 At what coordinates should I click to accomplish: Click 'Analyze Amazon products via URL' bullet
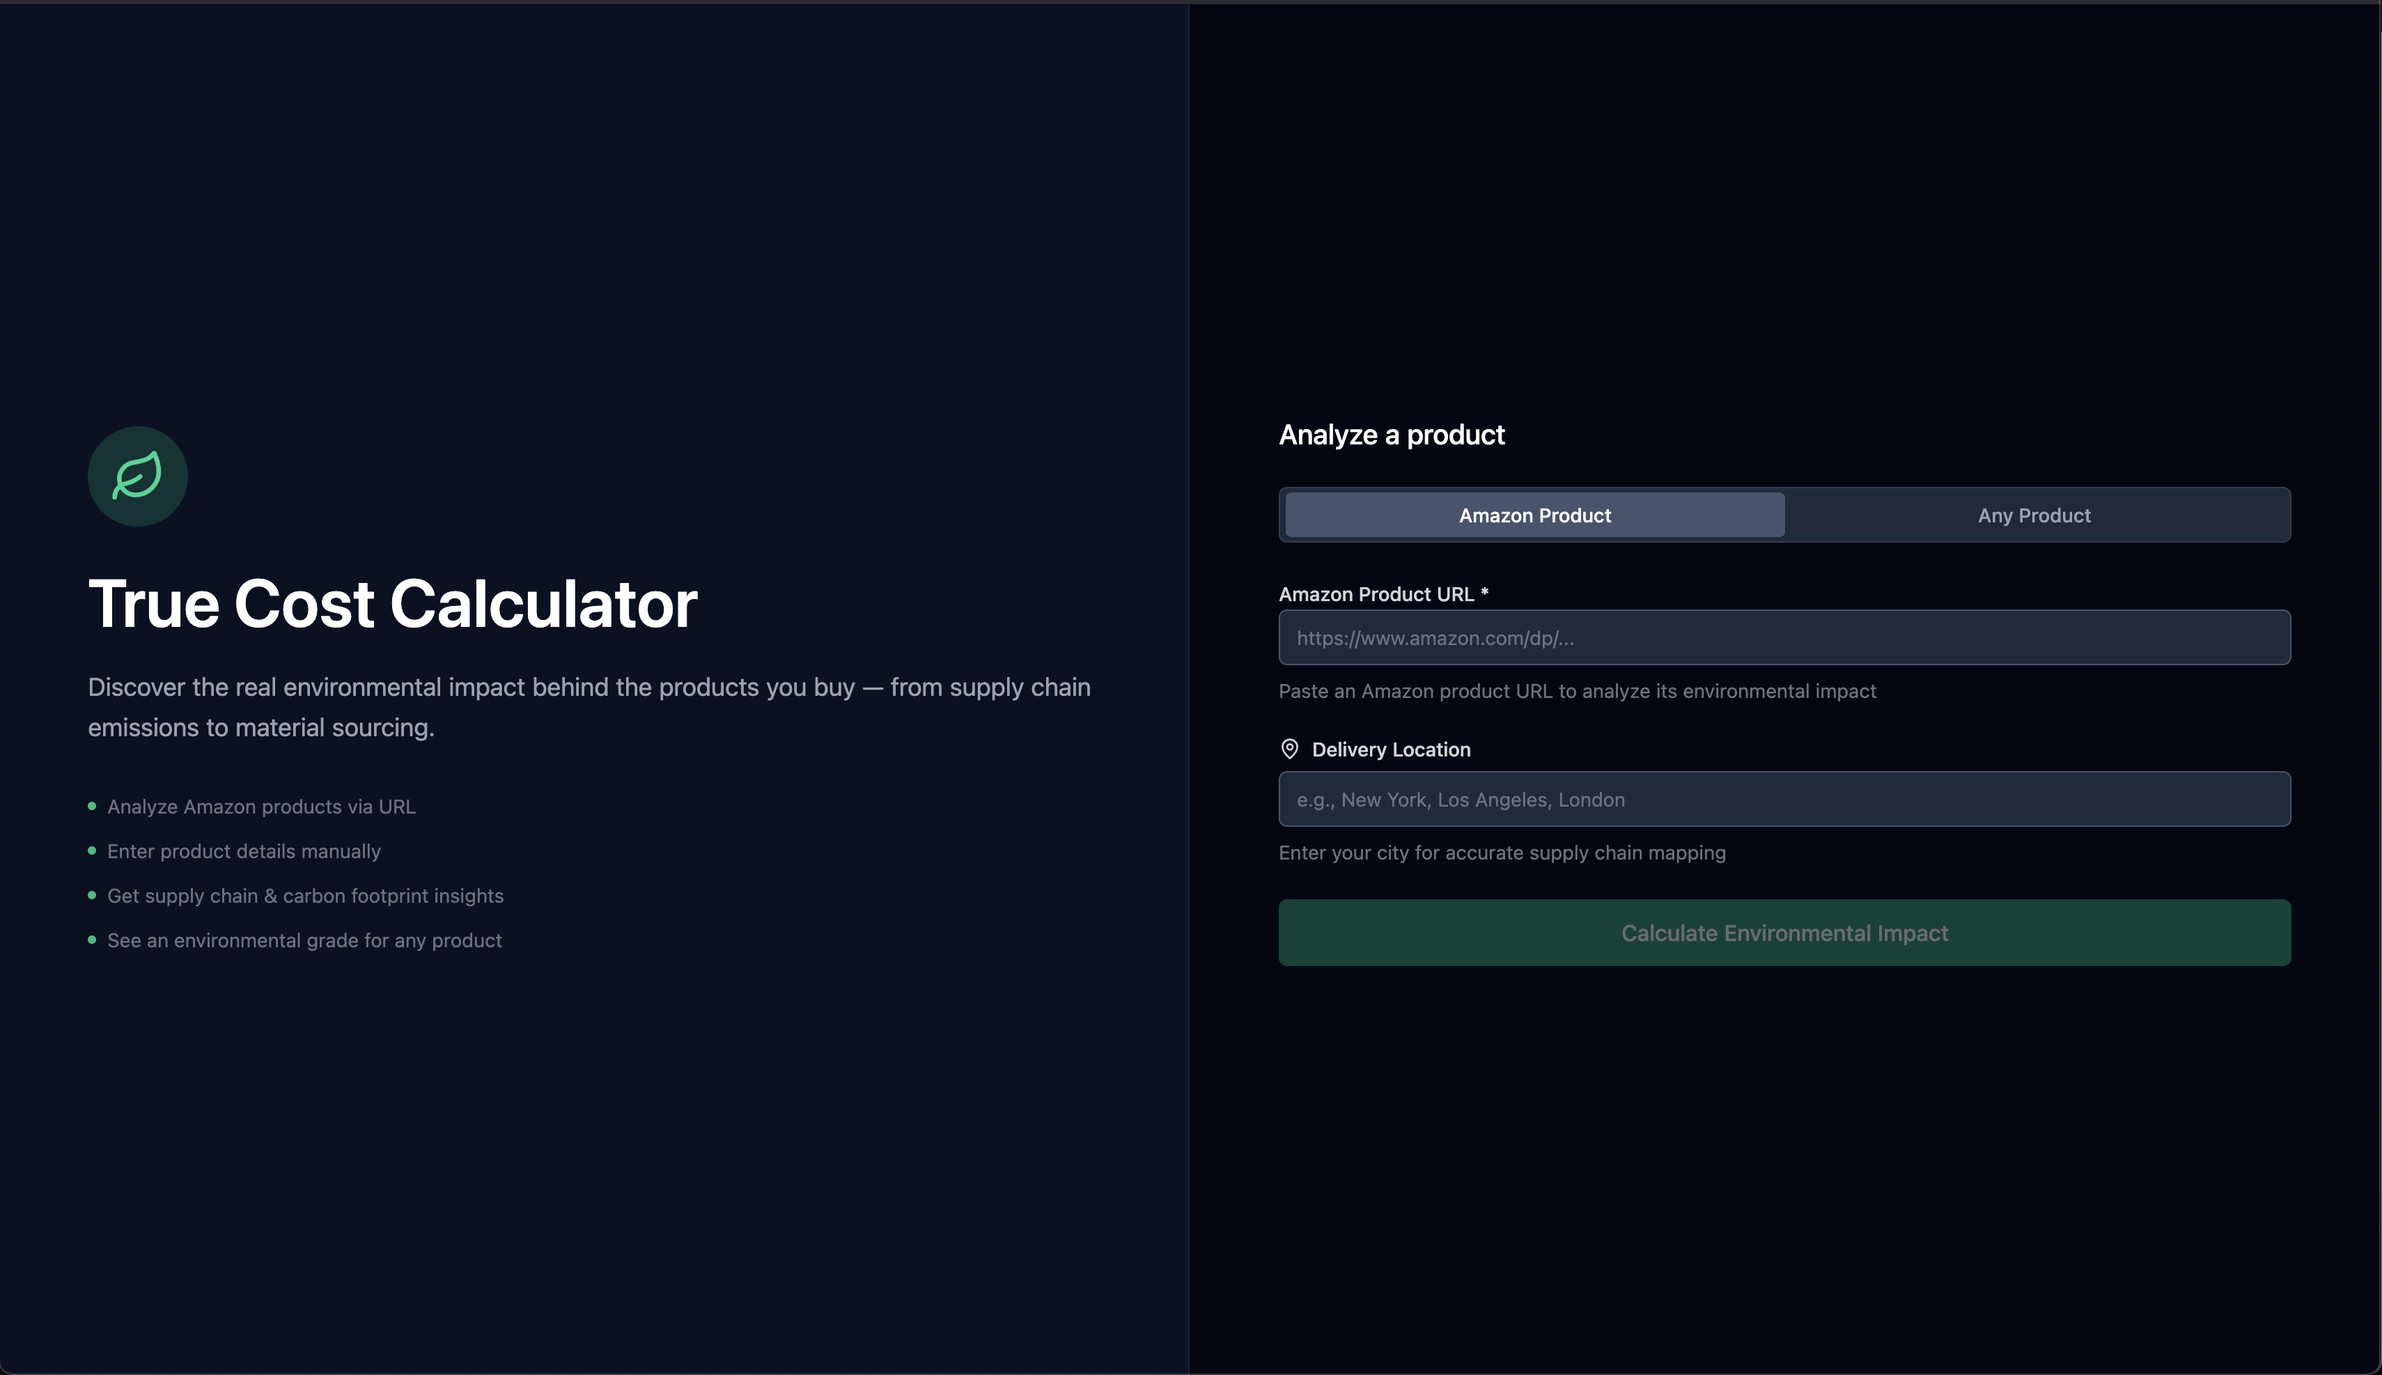pyautogui.click(x=261, y=807)
